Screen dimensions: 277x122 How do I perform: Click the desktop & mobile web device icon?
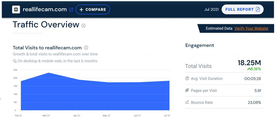coord(15,61)
